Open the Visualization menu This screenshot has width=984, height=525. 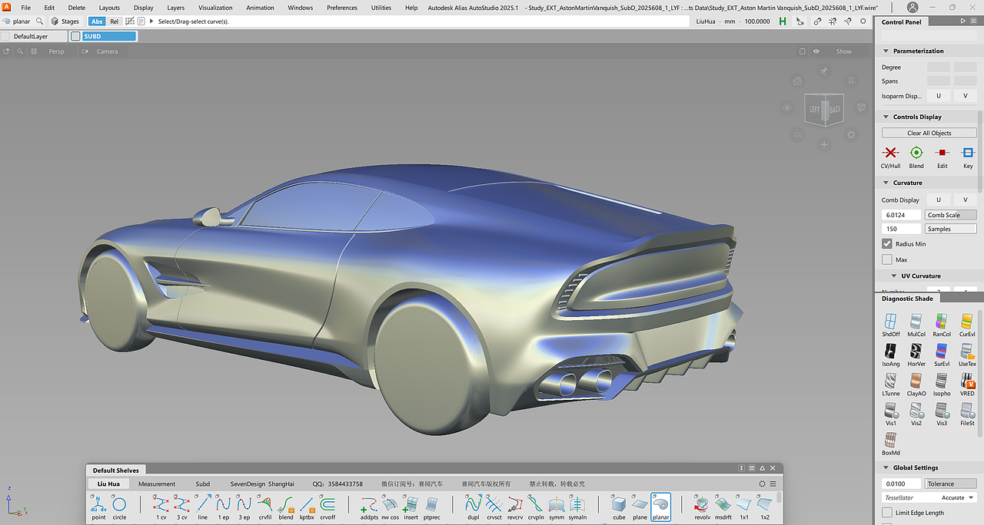click(215, 8)
